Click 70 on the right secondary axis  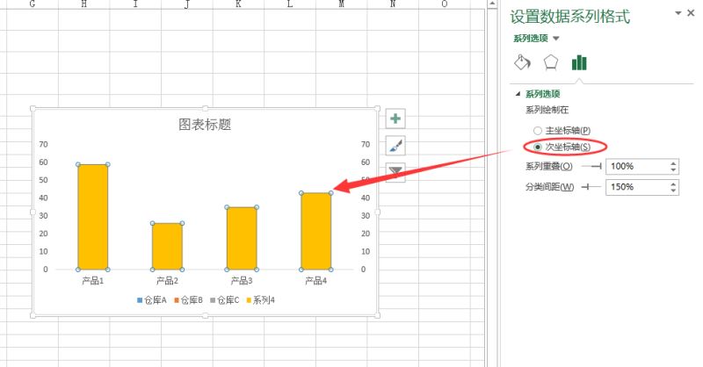366,144
